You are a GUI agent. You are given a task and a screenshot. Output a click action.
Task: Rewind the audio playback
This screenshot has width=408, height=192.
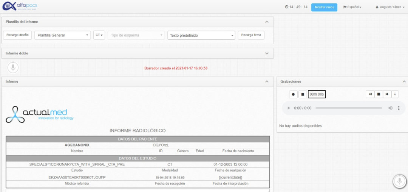(370, 94)
